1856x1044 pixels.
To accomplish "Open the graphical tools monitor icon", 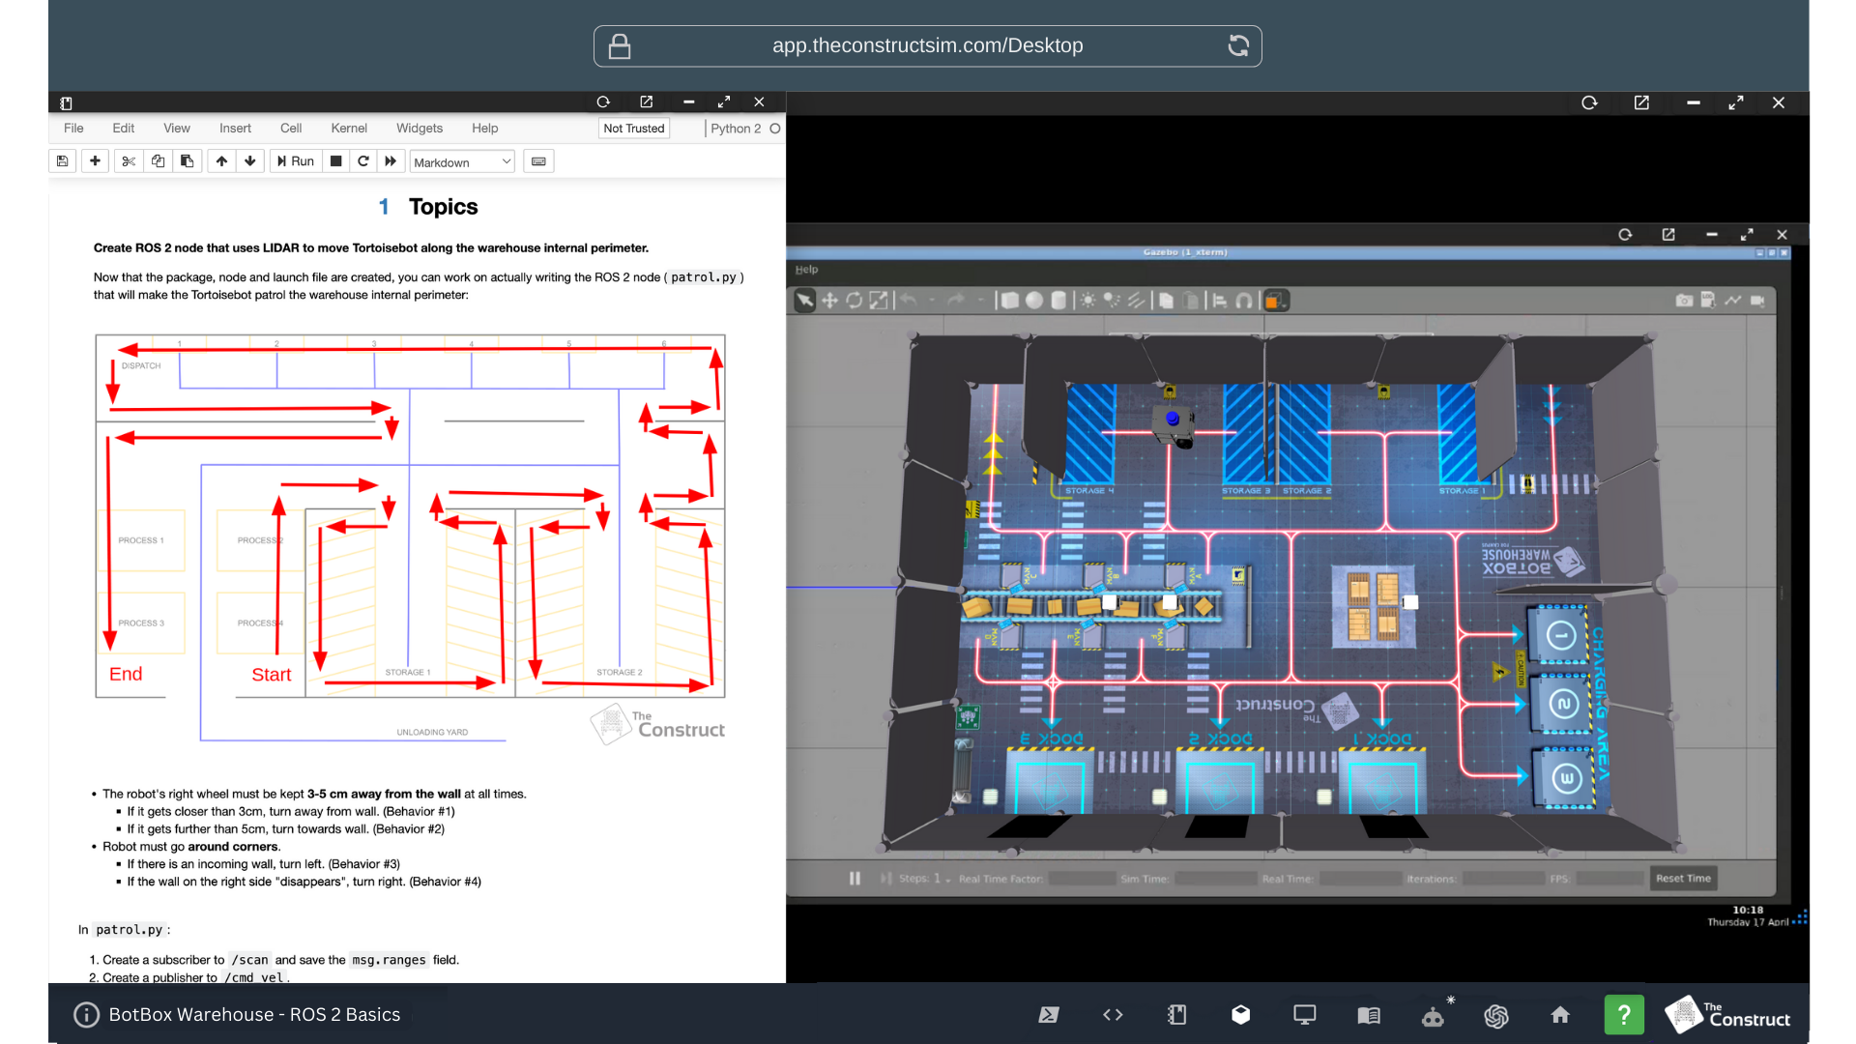I will tap(1304, 1015).
